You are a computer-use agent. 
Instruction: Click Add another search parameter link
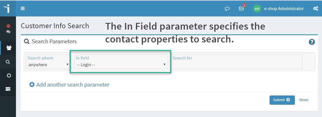point(73,85)
